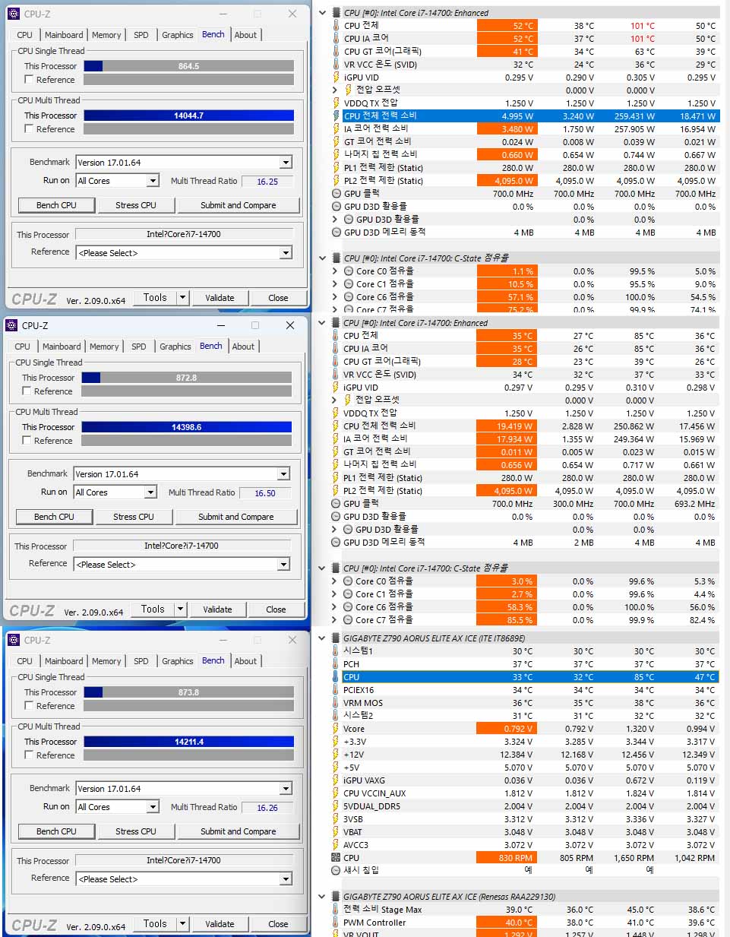The width and height of the screenshot is (730, 937).
Task: Switch to SPD tab in window scoring 14044.7
Action: 141,35
